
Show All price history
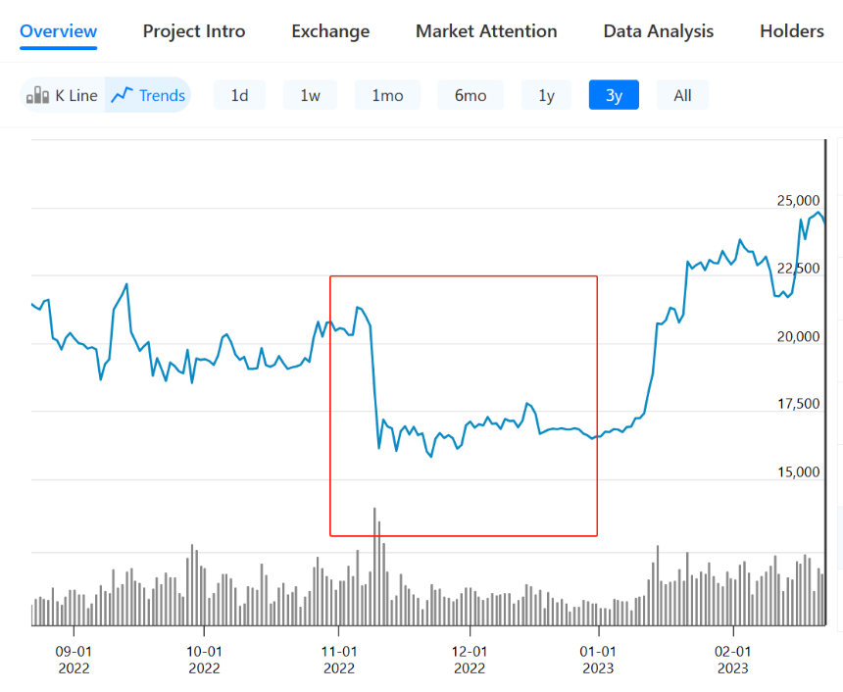(683, 95)
